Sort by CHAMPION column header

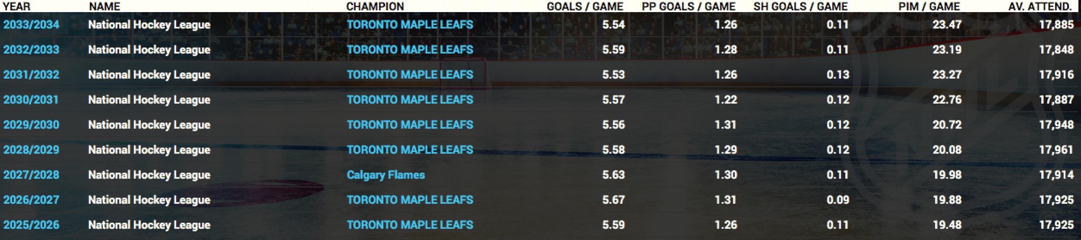[375, 6]
